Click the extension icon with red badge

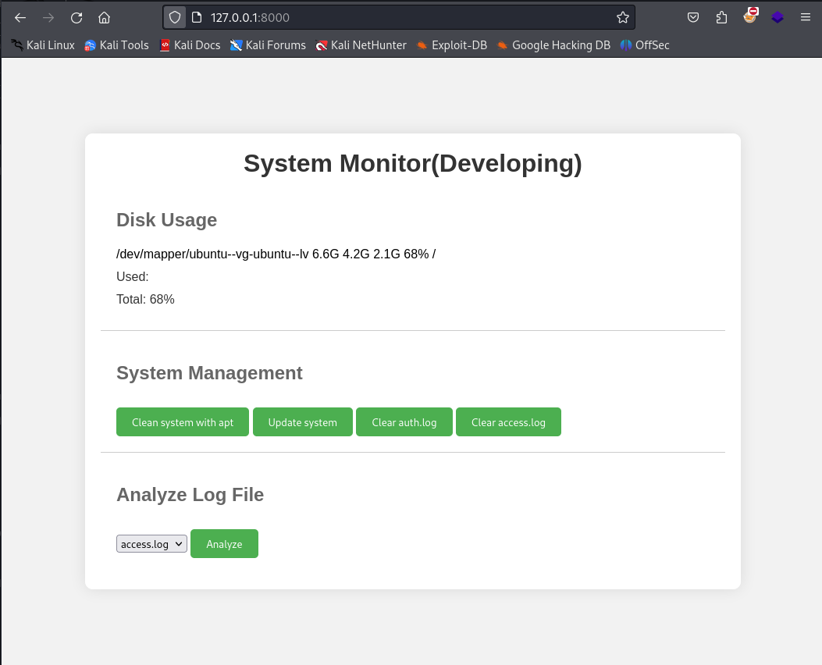pyautogui.click(x=750, y=16)
